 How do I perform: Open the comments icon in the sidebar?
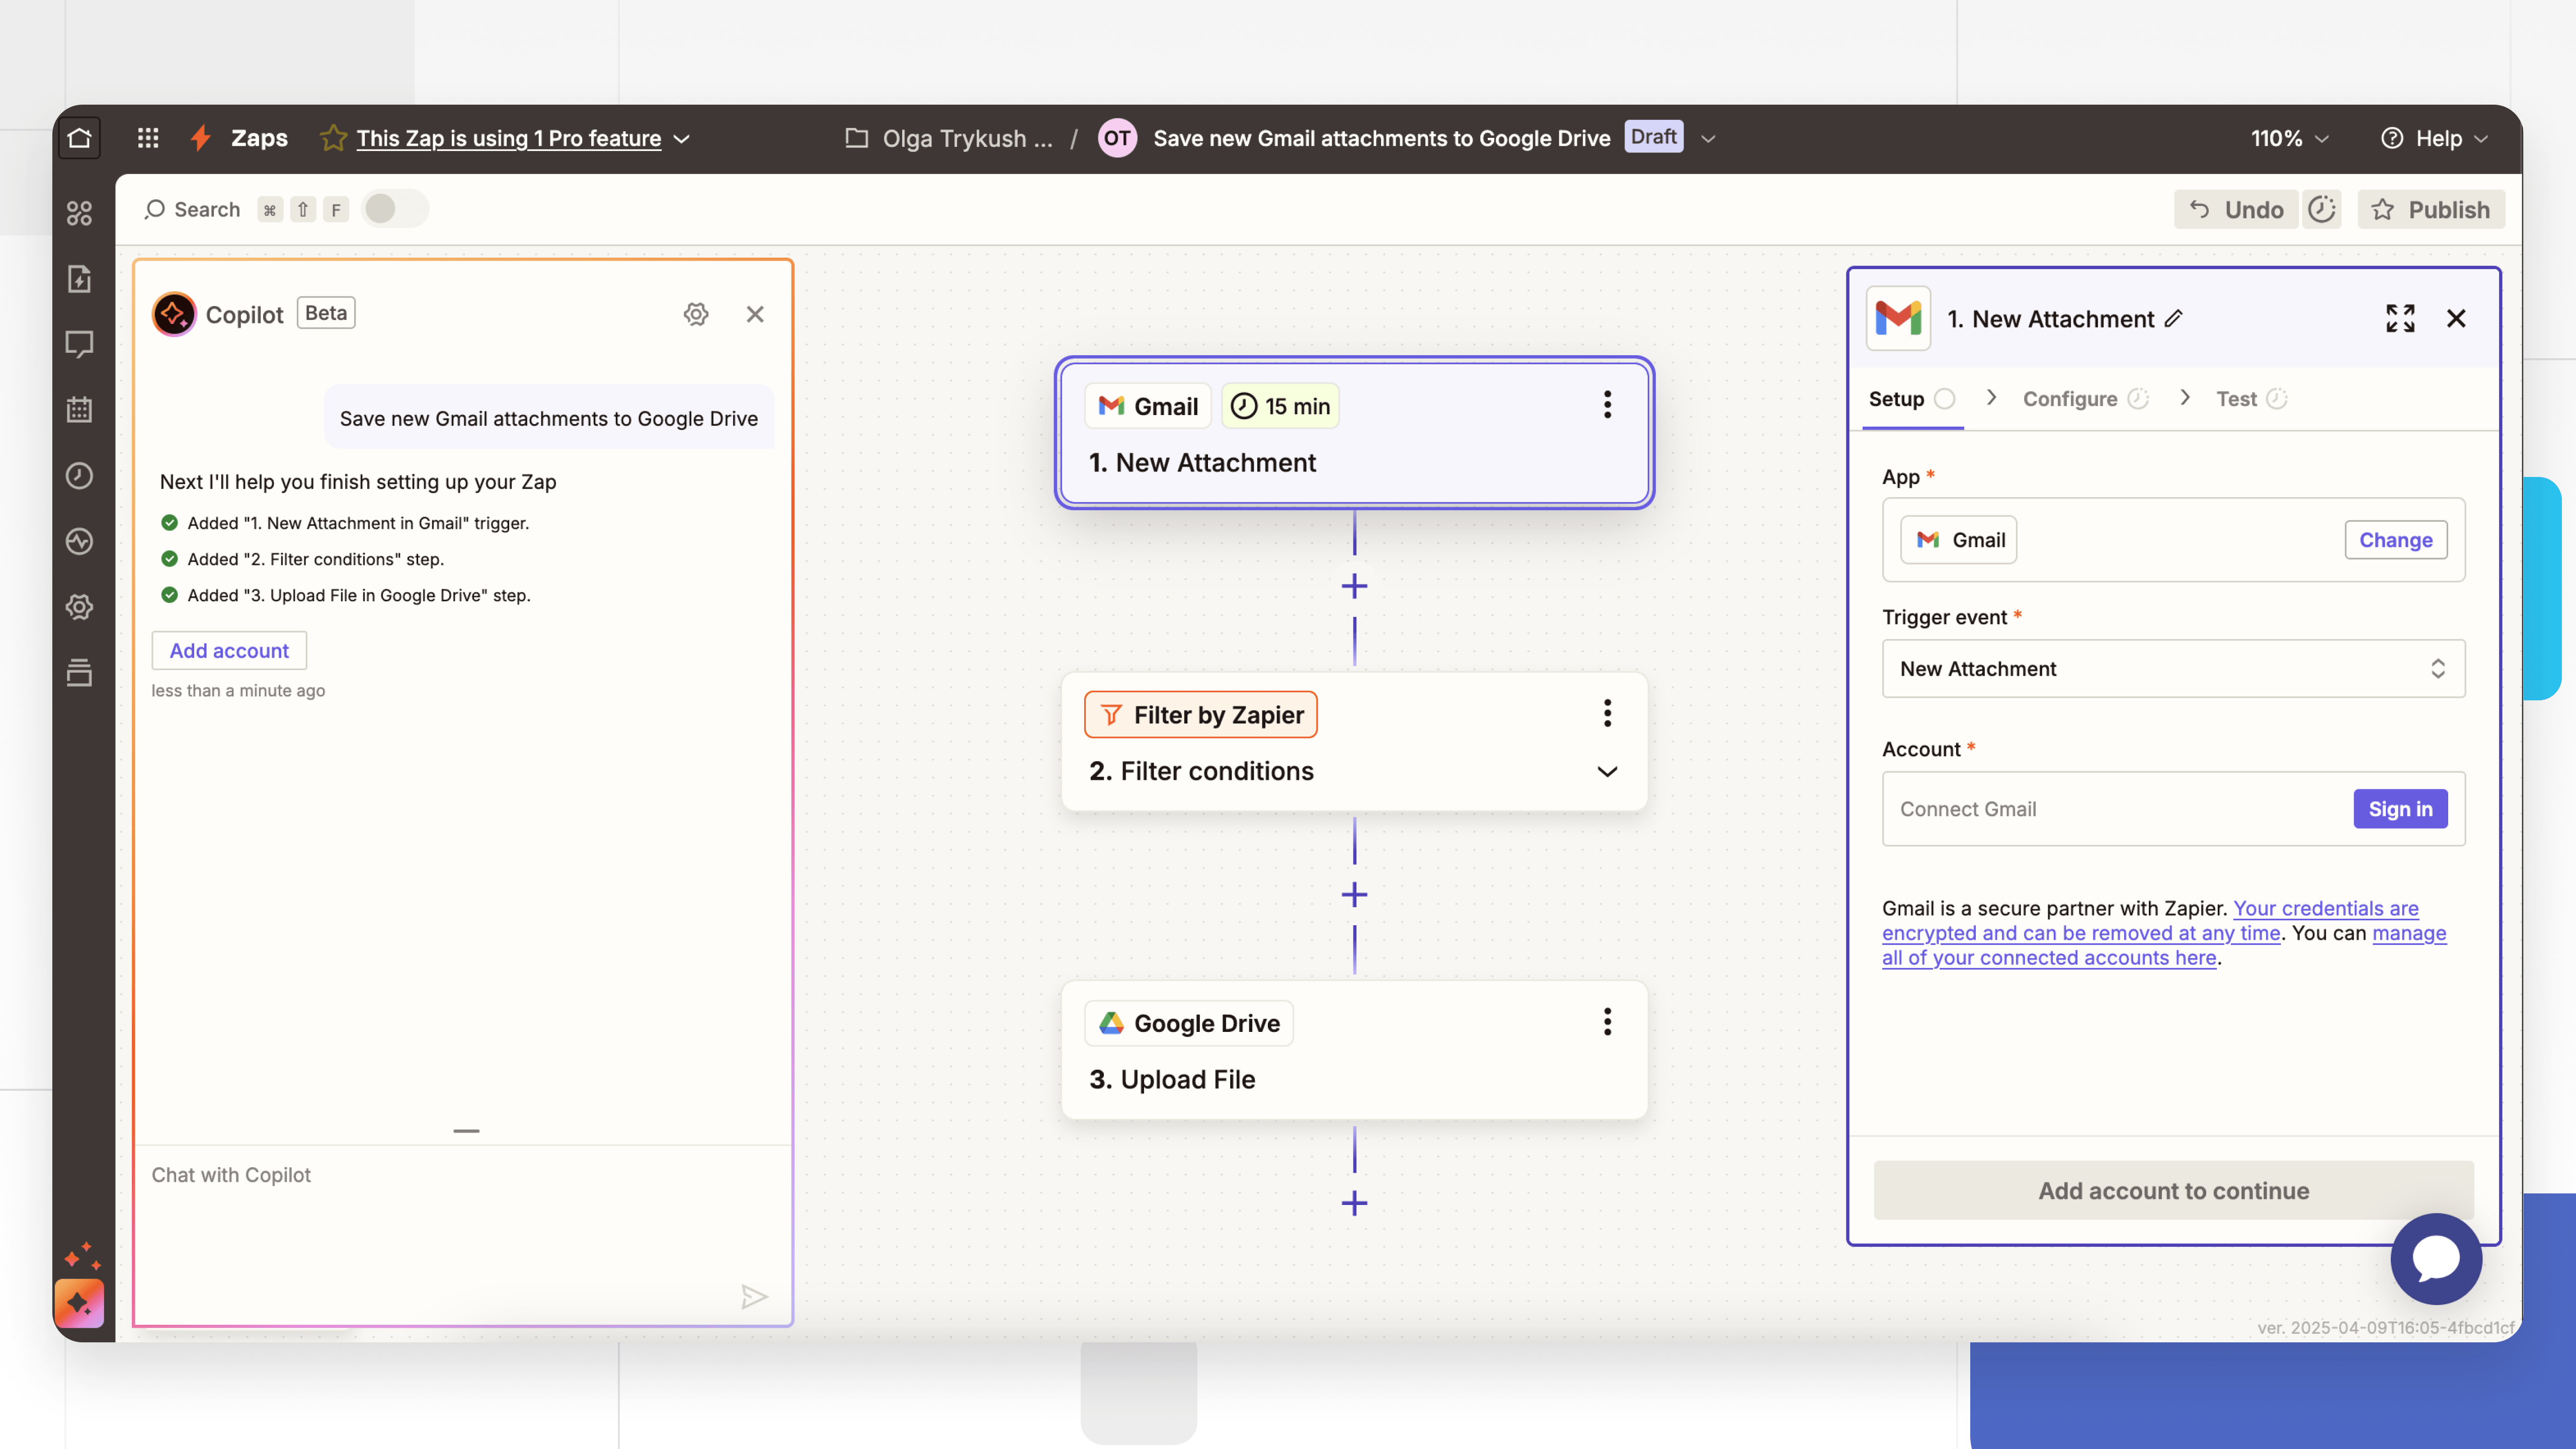[79, 344]
